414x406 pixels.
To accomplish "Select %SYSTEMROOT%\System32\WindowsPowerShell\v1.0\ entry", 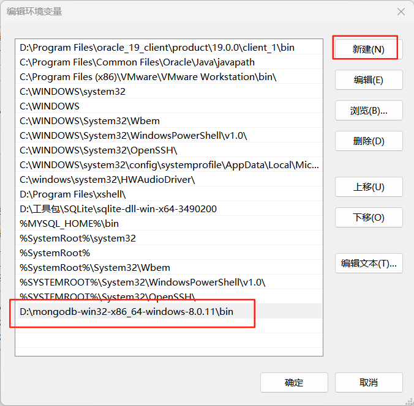I will pyautogui.click(x=169, y=282).
